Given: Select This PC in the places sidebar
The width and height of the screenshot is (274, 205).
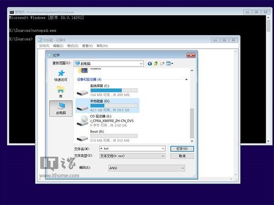Looking at the screenshot, I should coord(61,108).
